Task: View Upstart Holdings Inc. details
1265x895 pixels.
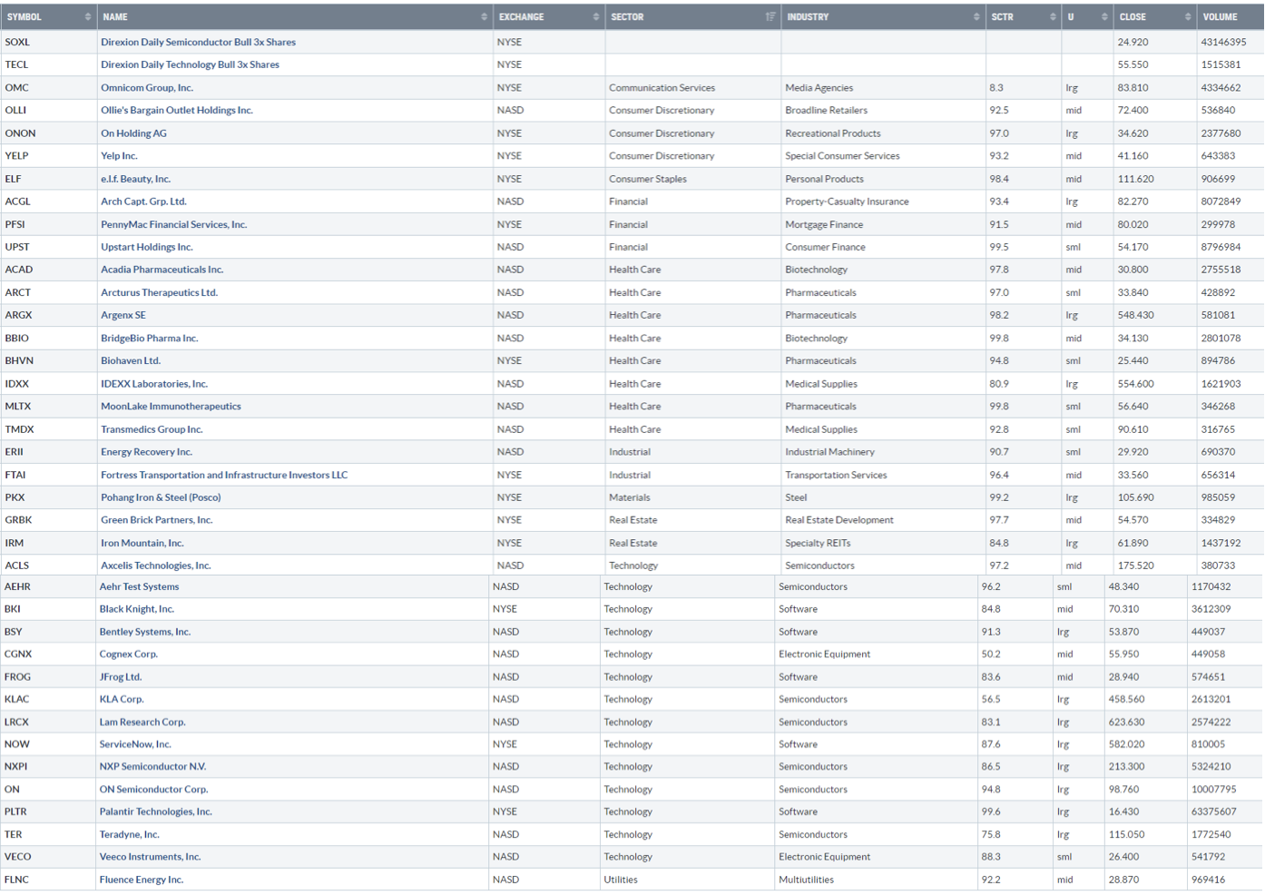Action: 147,247
